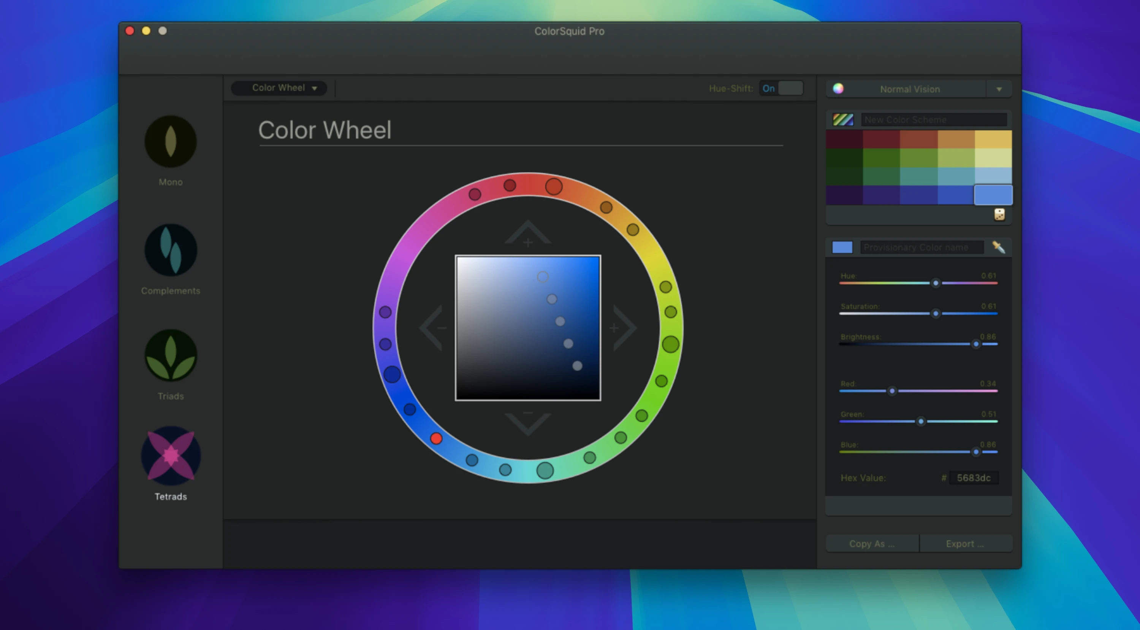The height and width of the screenshot is (630, 1140).
Task: Select the Mono scheme mode
Action: 171,141
